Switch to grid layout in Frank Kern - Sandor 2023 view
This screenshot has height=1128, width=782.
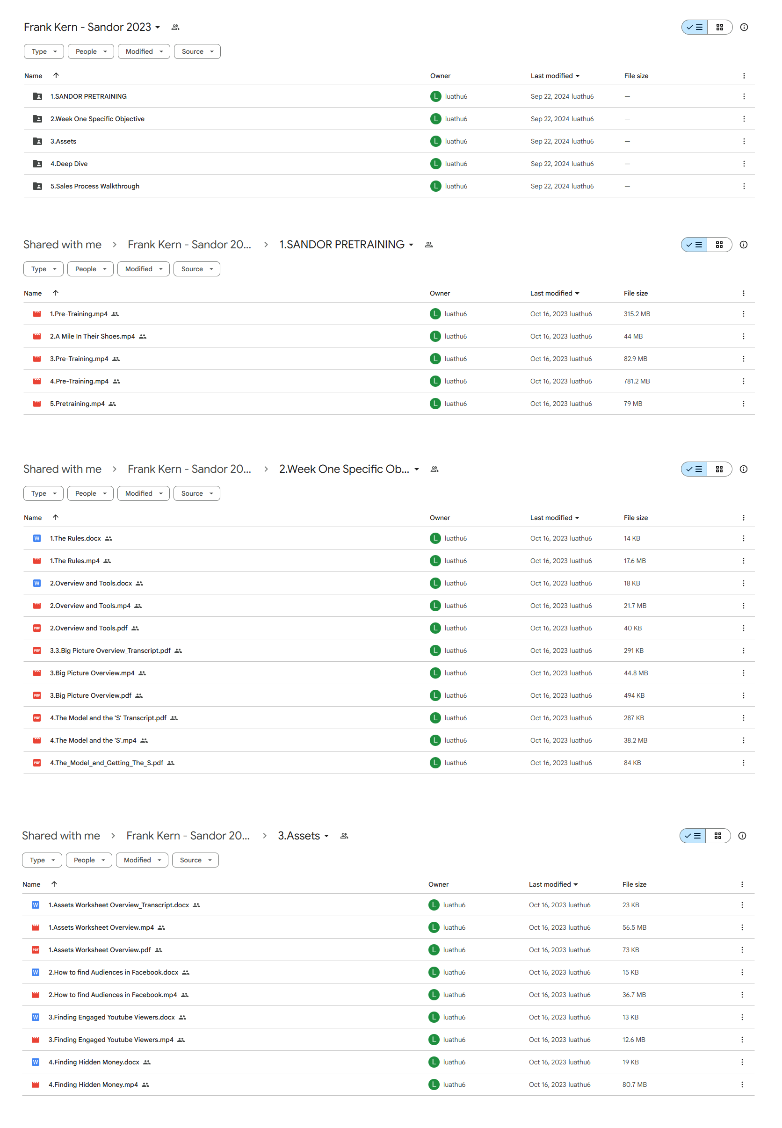point(720,28)
